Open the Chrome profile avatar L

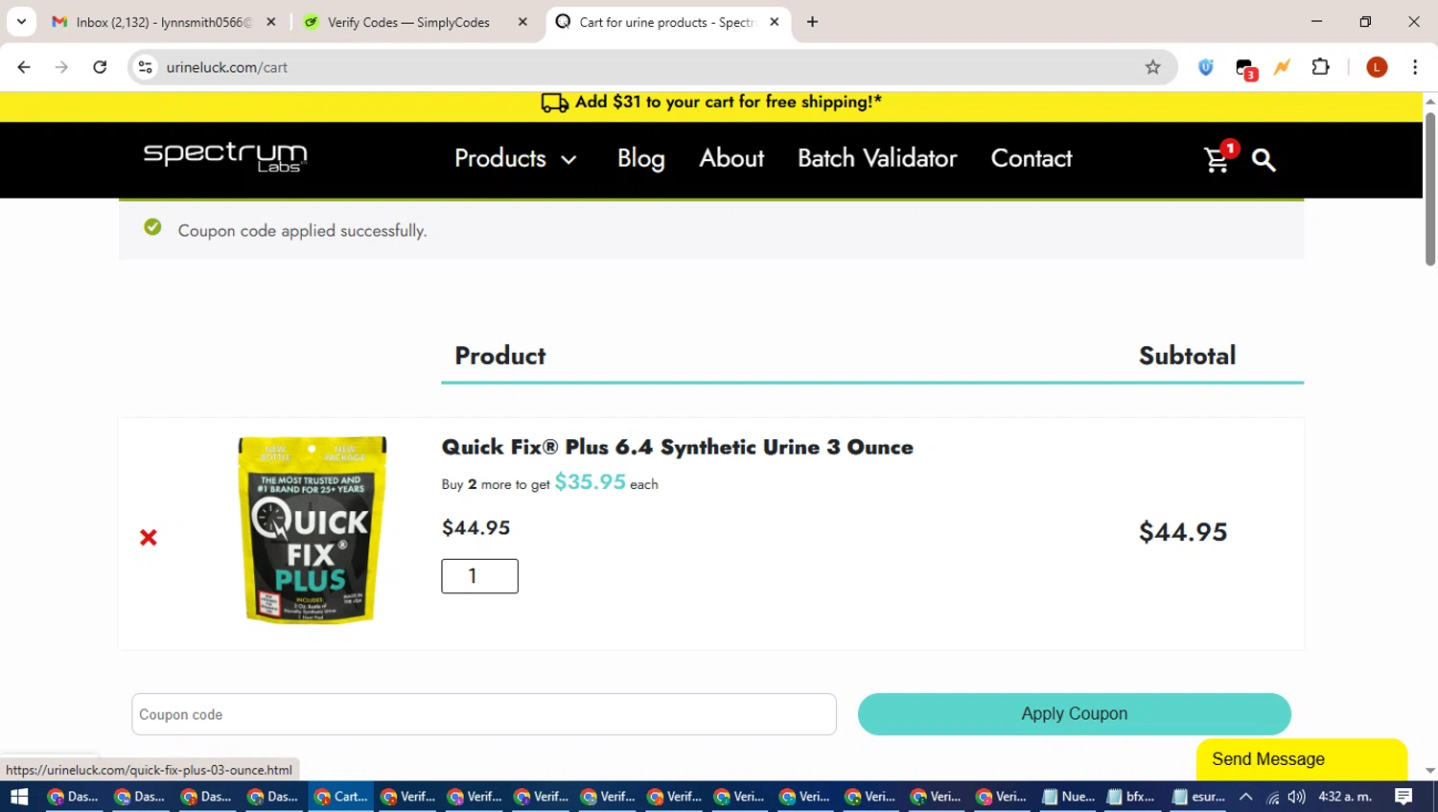click(1377, 67)
